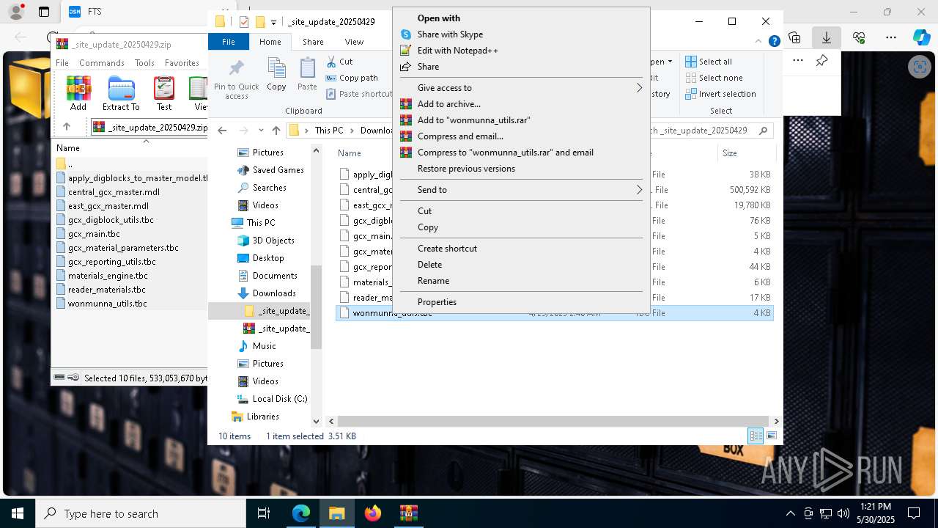Select materials_engine.tbc in WinRAR list
938x528 pixels.
(108, 276)
